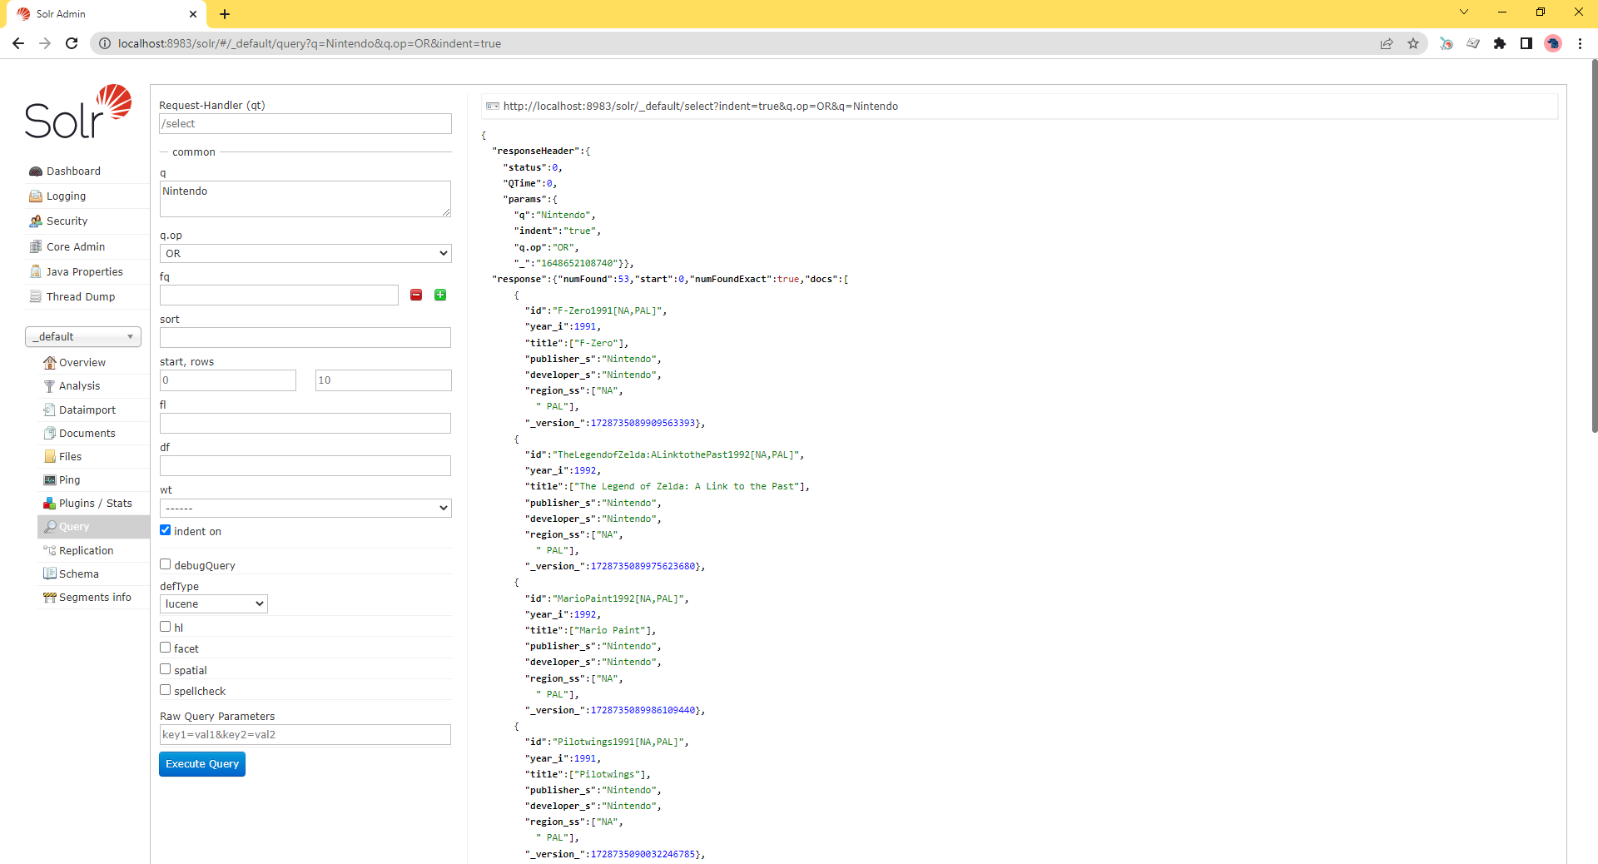
Task: Open the Replication icon
Action: pos(49,550)
